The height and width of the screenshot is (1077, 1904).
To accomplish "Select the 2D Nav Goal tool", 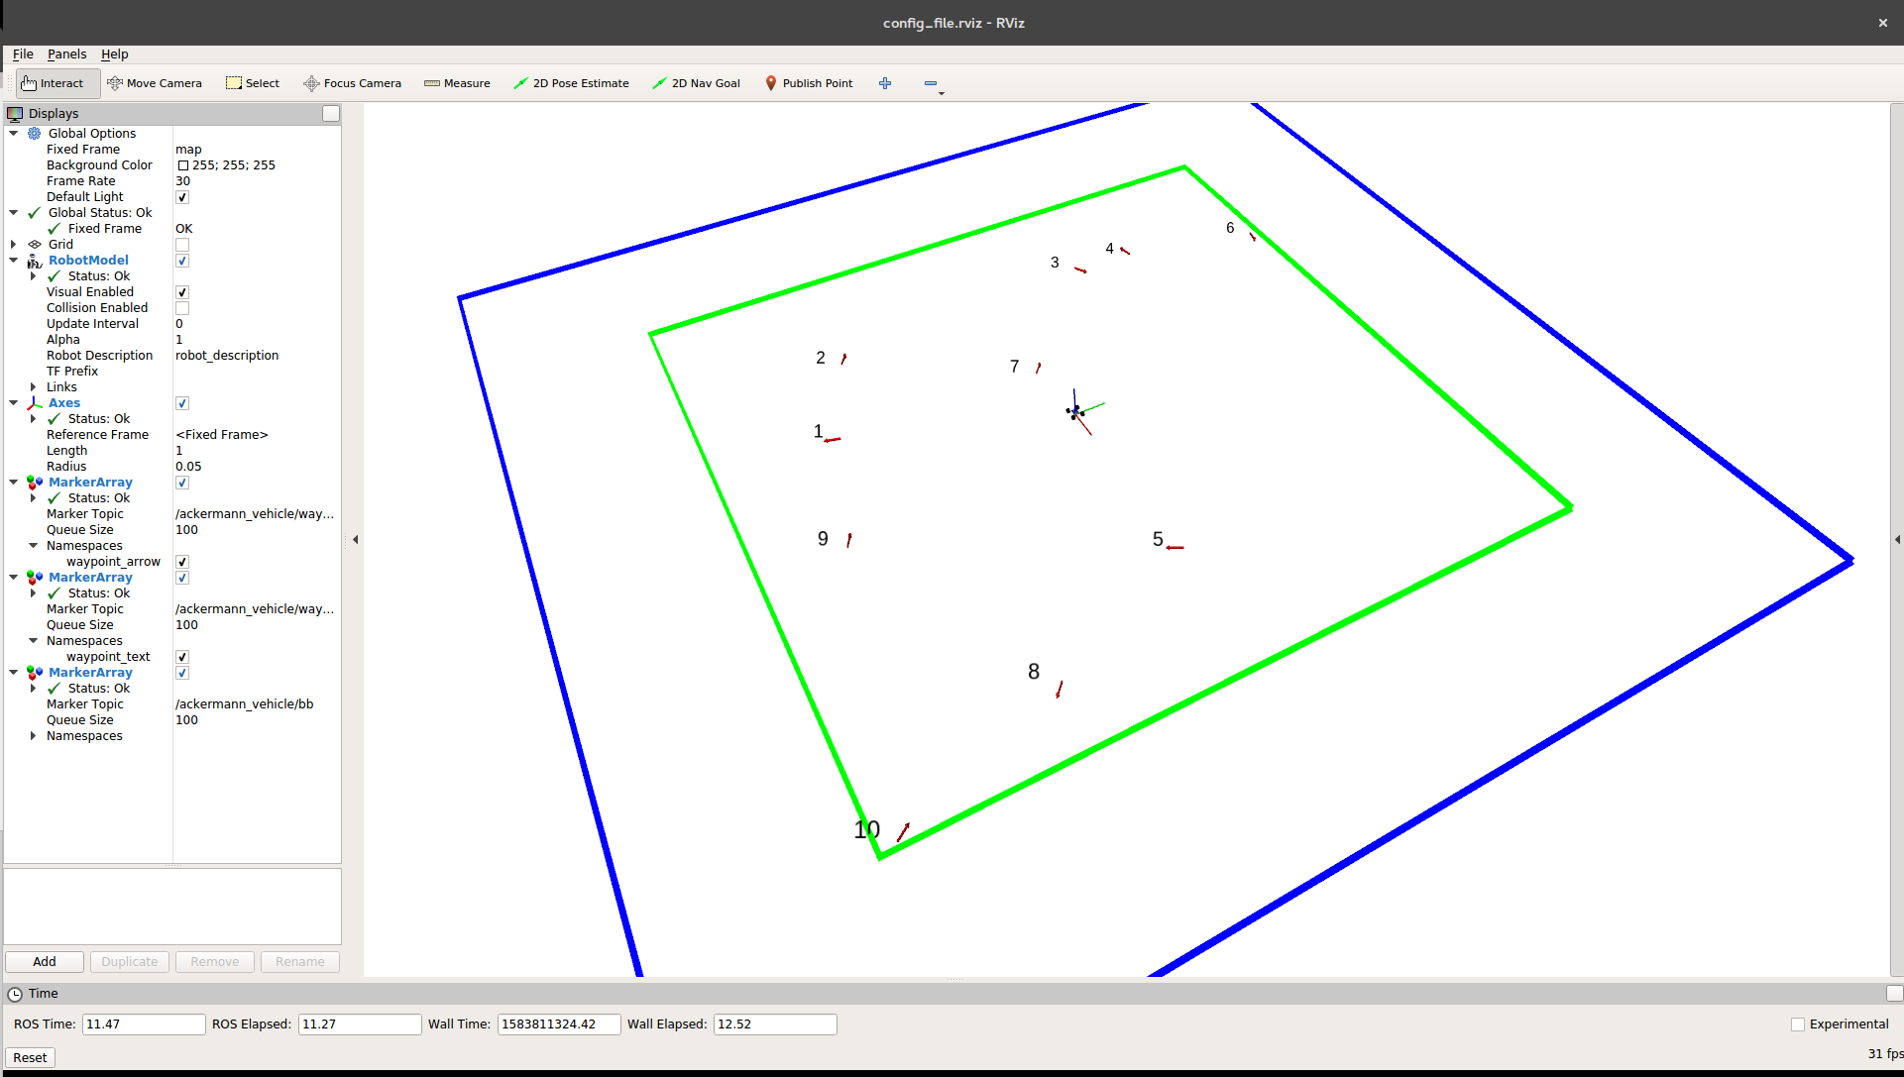I will 696,83.
